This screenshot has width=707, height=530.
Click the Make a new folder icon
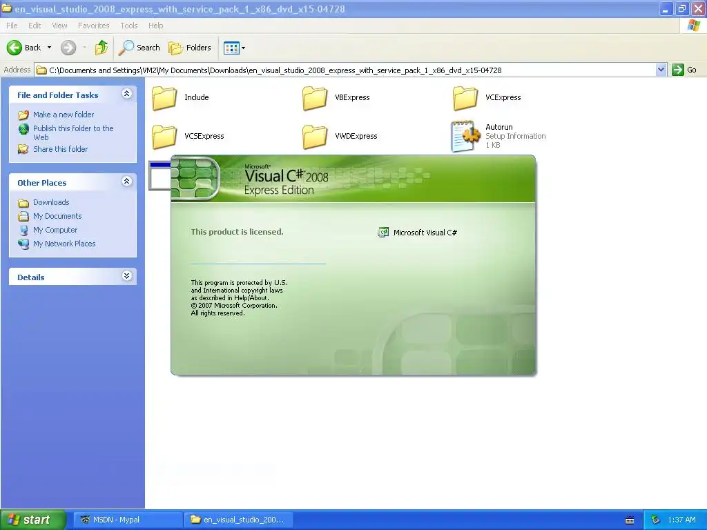pos(23,115)
